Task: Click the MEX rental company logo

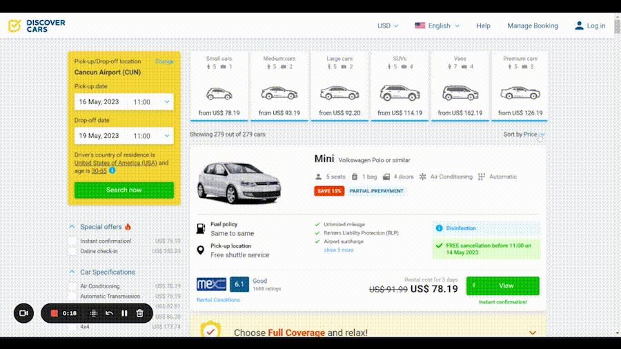Action: click(212, 284)
